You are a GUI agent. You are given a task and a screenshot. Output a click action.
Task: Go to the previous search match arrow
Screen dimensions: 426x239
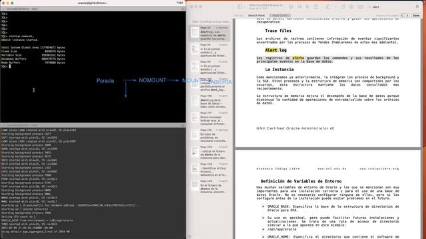[x=402, y=15]
